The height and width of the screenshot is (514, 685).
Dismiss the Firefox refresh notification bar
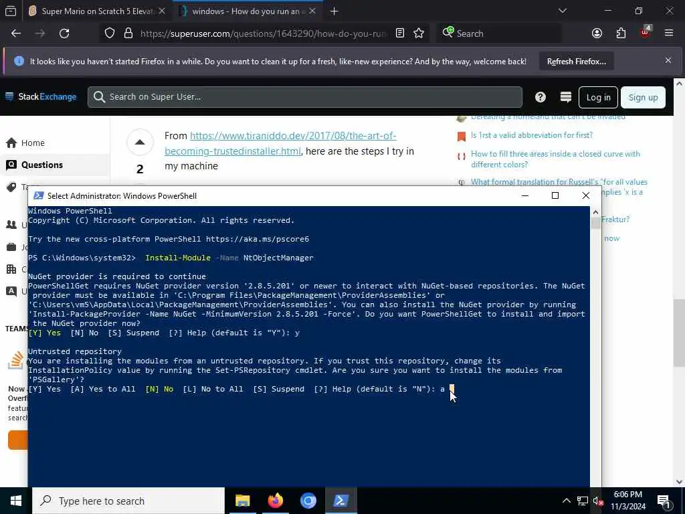[668, 60]
